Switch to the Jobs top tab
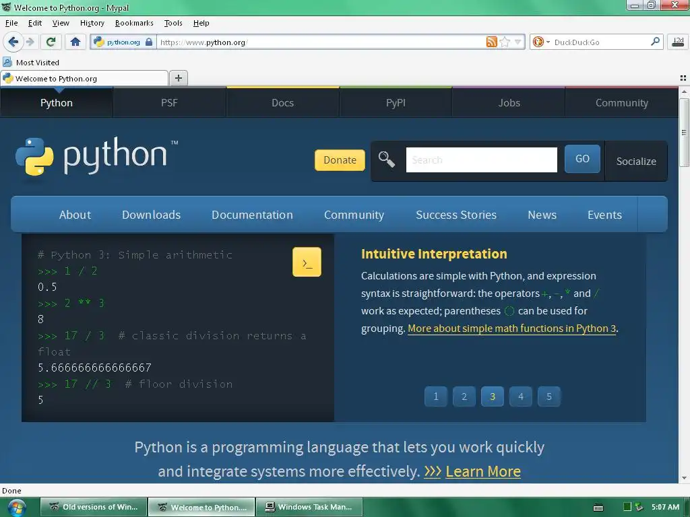Viewport: 690px width, 517px height. (509, 102)
